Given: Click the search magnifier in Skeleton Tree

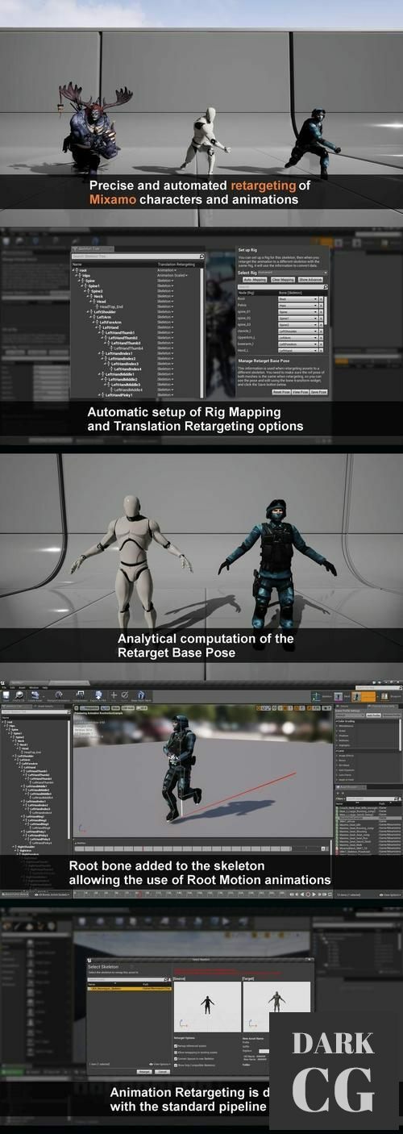Looking at the screenshot, I should pyautogui.click(x=201, y=256).
